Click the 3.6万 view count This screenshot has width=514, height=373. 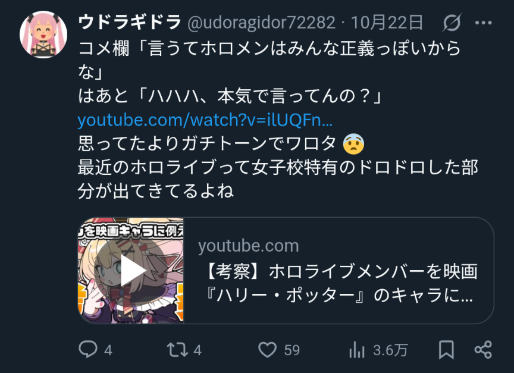390,350
